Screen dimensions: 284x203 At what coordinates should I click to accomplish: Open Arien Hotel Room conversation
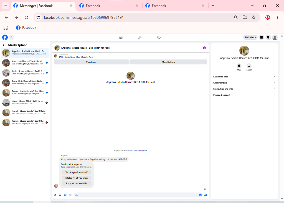[25, 82]
